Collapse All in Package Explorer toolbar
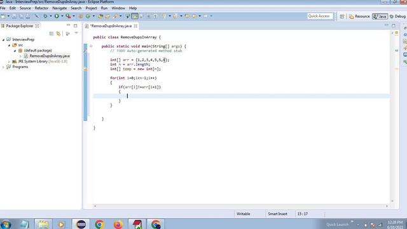 [x=52, y=34]
